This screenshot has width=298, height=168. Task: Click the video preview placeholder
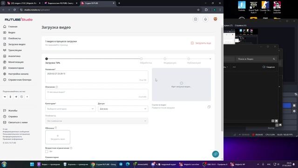coord(181,84)
